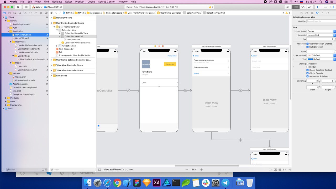Open the Source Control menu
This screenshot has height=189, width=336.
[107, 2]
